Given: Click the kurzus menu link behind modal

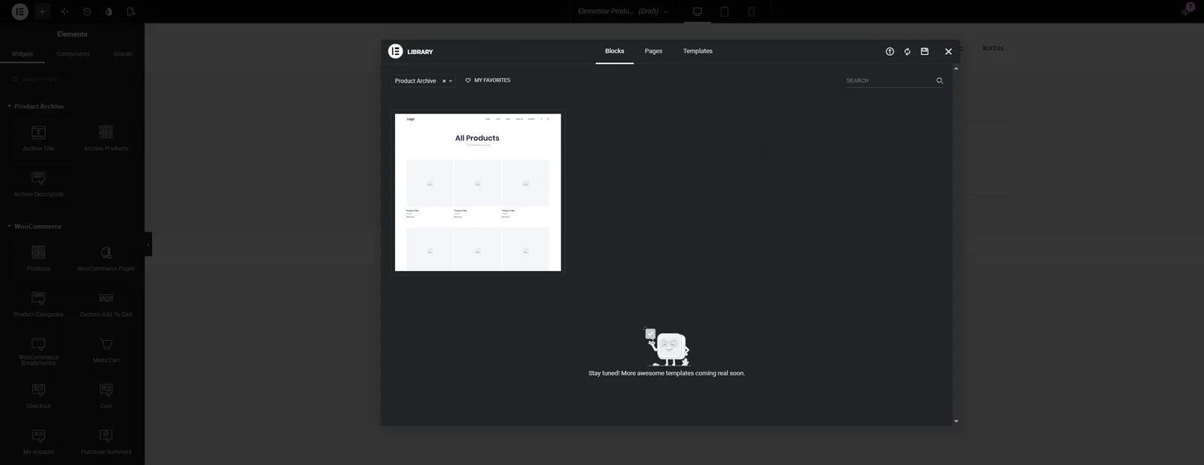Looking at the screenshot, I should pos(993,48).
